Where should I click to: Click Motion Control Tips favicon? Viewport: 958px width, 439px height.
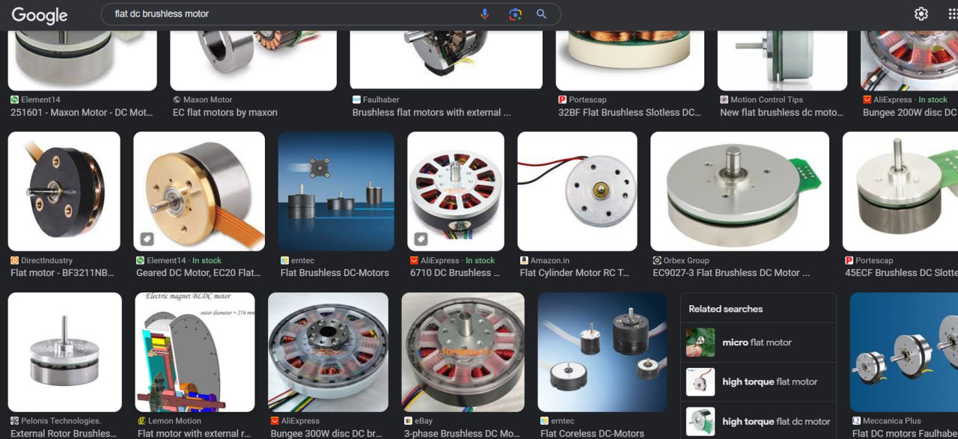[x=724, y=99]
